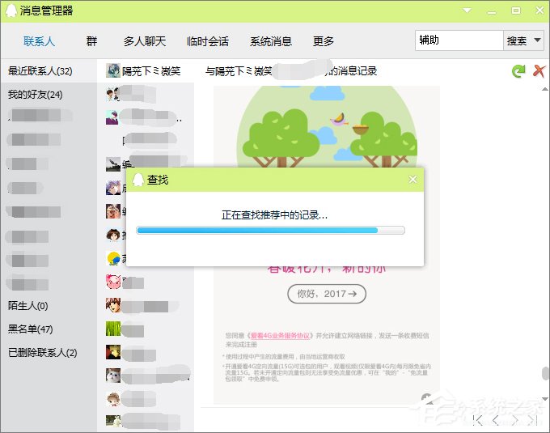Jump to first page of records

(x=478, y=420)
